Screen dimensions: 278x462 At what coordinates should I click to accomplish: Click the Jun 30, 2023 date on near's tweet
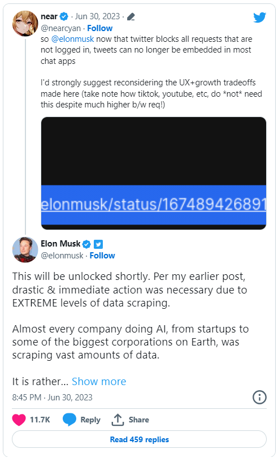coord(98,16)
